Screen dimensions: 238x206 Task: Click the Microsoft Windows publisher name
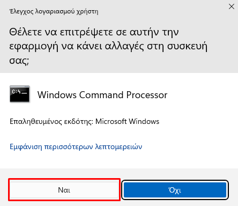127,121
